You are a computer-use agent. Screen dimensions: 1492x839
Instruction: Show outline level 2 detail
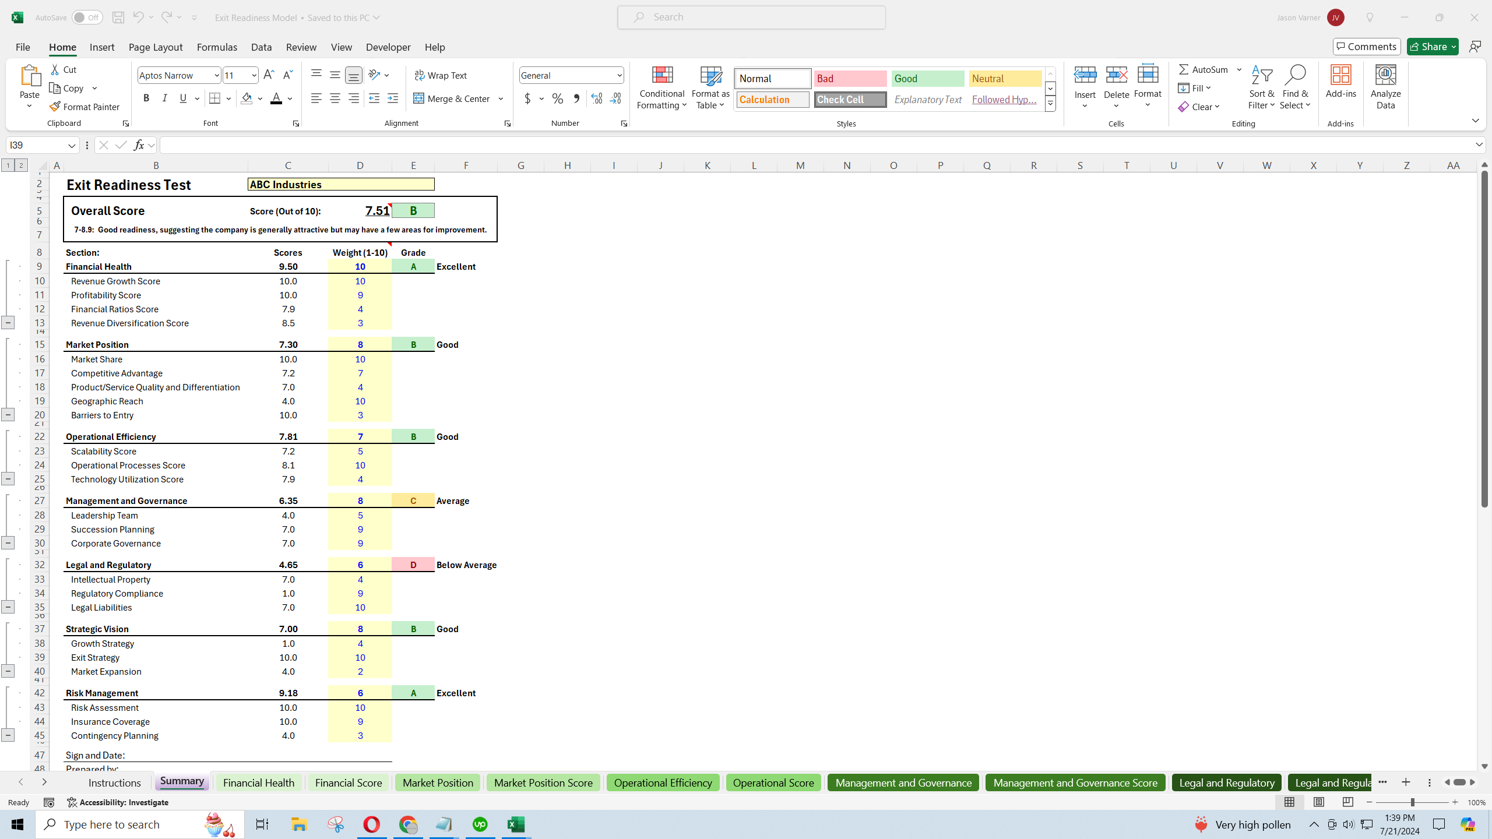click(x=21, y=165)
